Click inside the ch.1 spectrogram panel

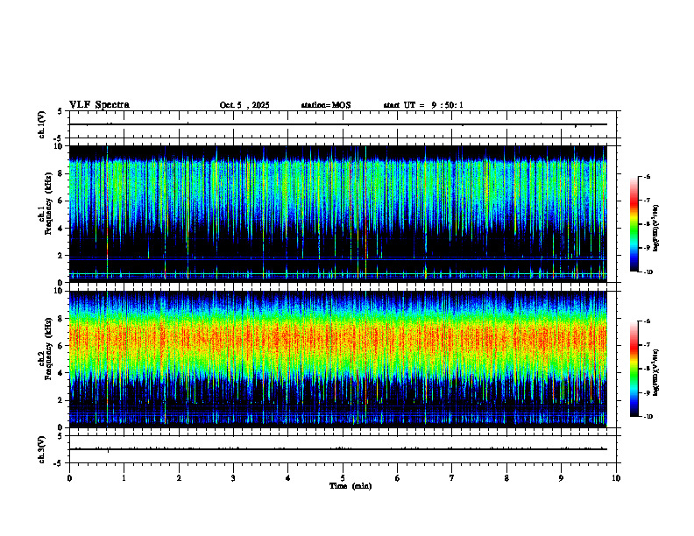(338, 214)
